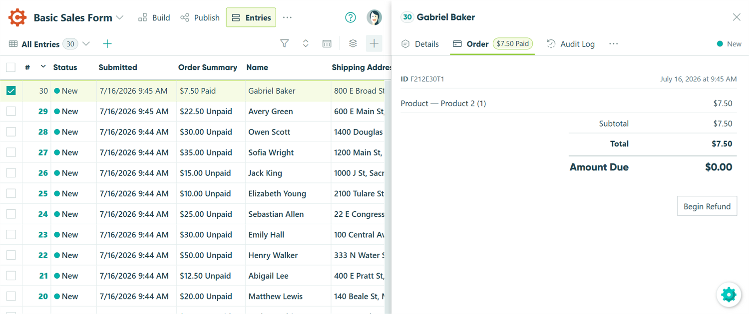
Task: Click the All Entries grid icon
Action: tap(13, 44)
